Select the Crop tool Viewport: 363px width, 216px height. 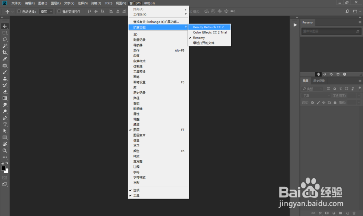(5, 53)
